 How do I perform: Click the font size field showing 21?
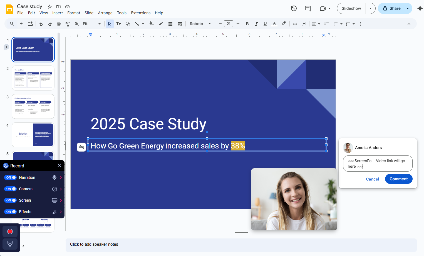click(229, 24)
